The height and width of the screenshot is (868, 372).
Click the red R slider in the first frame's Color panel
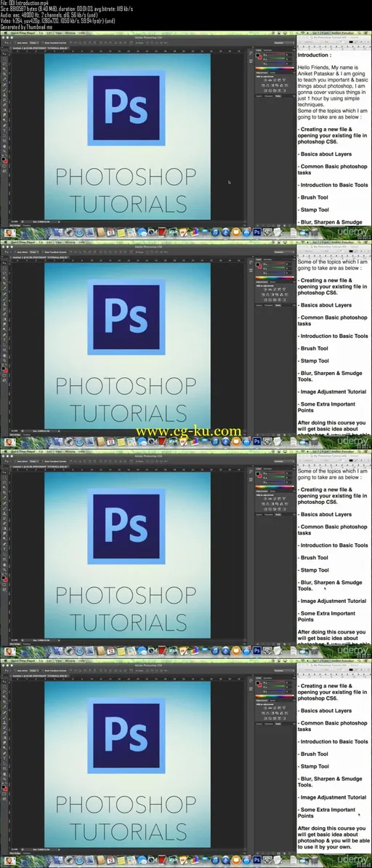pos(275,54)
